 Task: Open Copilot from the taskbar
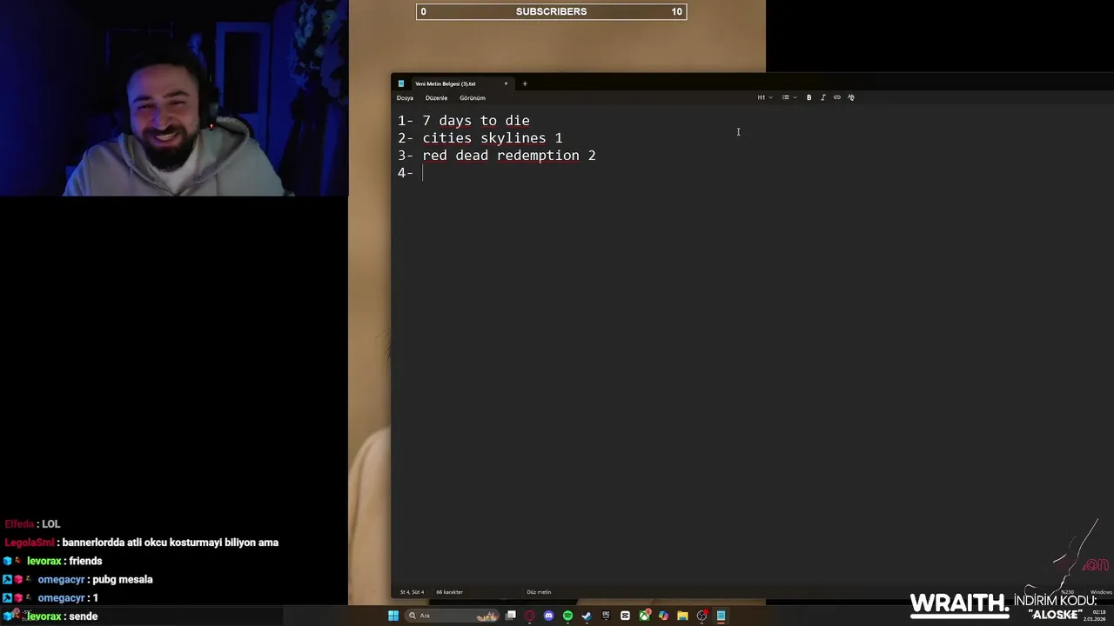663,616
